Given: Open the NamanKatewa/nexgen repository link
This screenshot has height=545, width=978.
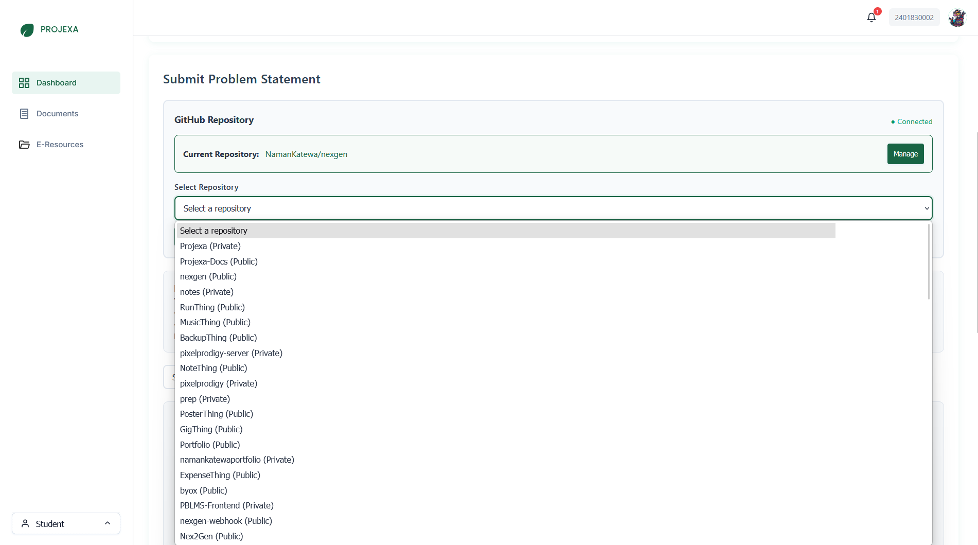Looking at the screenshot, I should pyautogui.click(x=306, y=154).
